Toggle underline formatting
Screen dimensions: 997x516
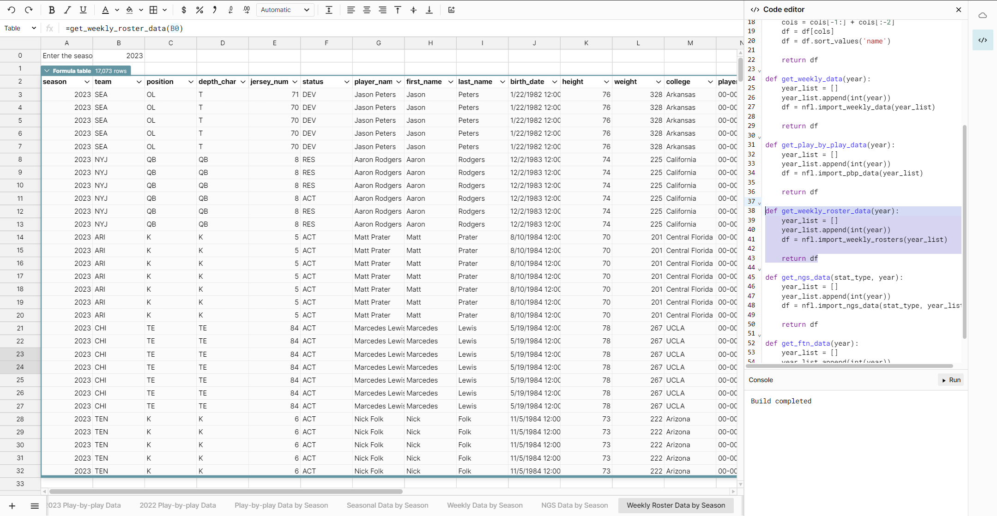pyautogui.click(x=83, y=10)
